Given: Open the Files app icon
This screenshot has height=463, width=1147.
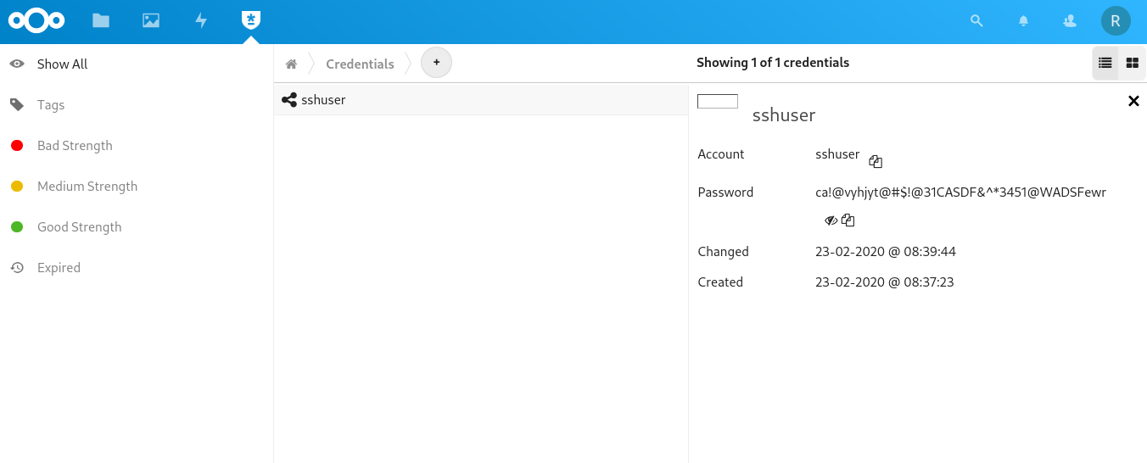Looking at the screenshot, I should [101, 21].
